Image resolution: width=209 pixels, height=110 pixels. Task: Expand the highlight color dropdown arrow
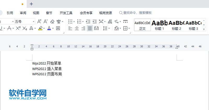tap(44, 28)
